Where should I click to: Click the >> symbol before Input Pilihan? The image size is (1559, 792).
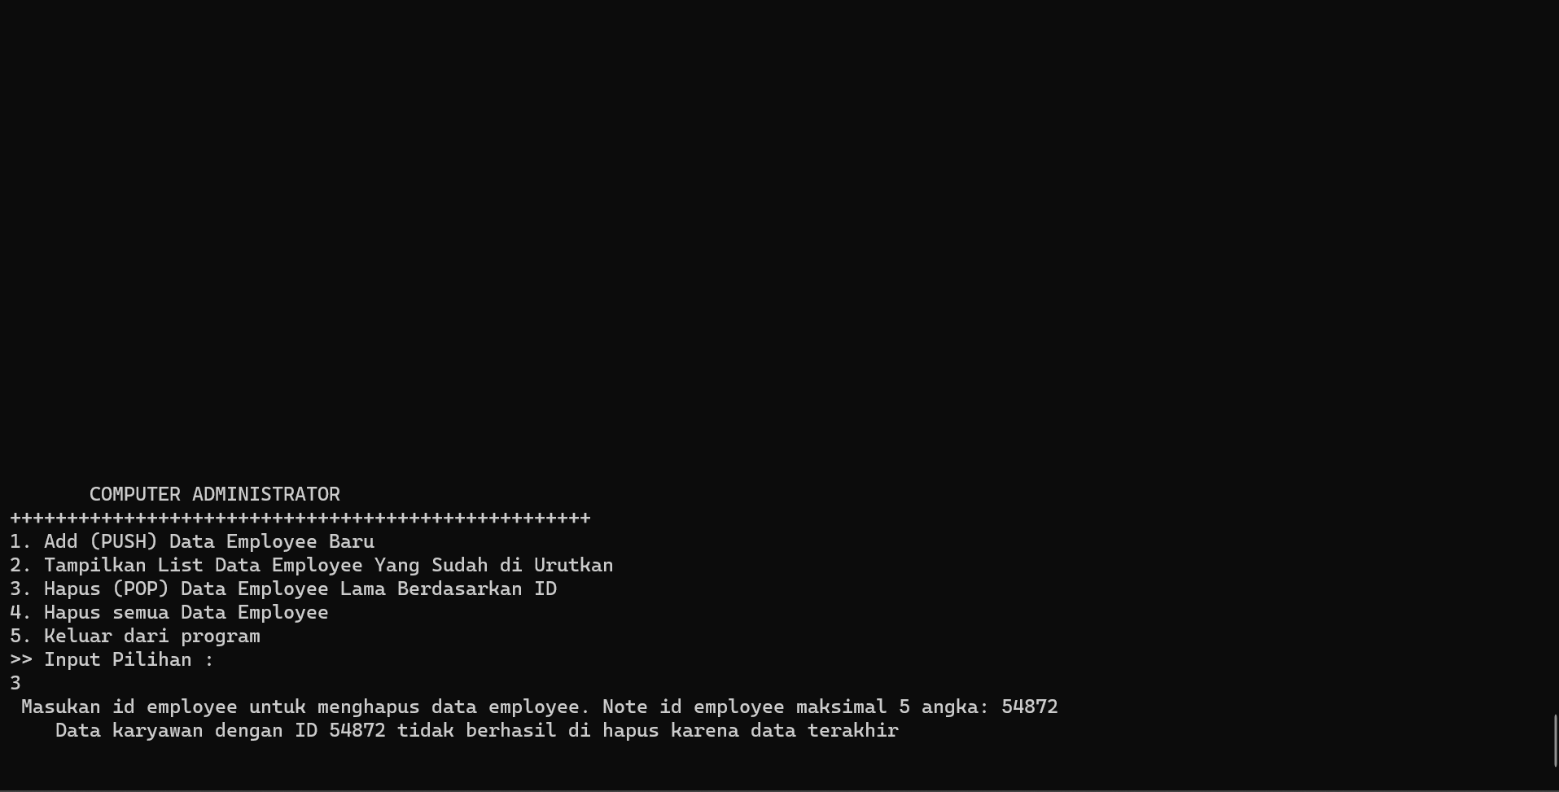pos(21,659)
